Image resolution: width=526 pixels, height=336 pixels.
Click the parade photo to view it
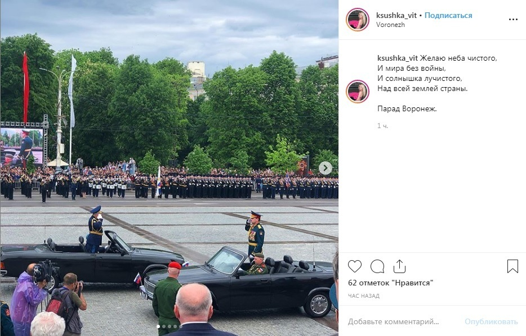click(169, 168)
